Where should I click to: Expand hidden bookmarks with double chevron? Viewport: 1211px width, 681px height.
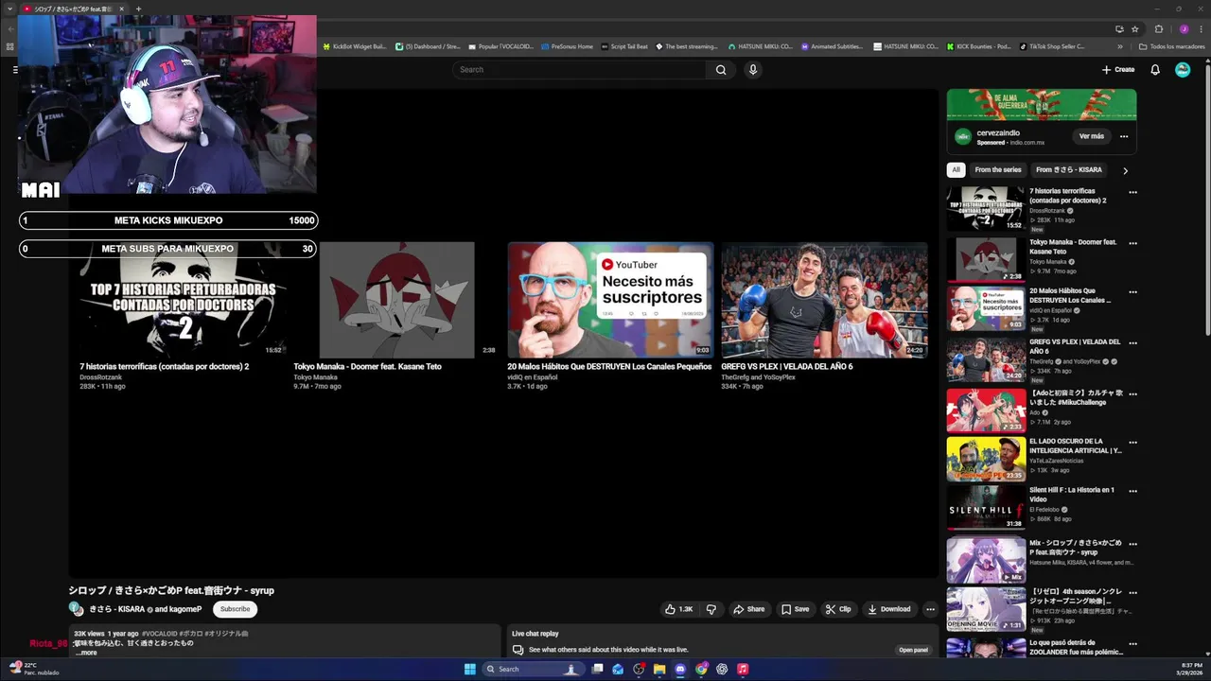click(1120, 46)
